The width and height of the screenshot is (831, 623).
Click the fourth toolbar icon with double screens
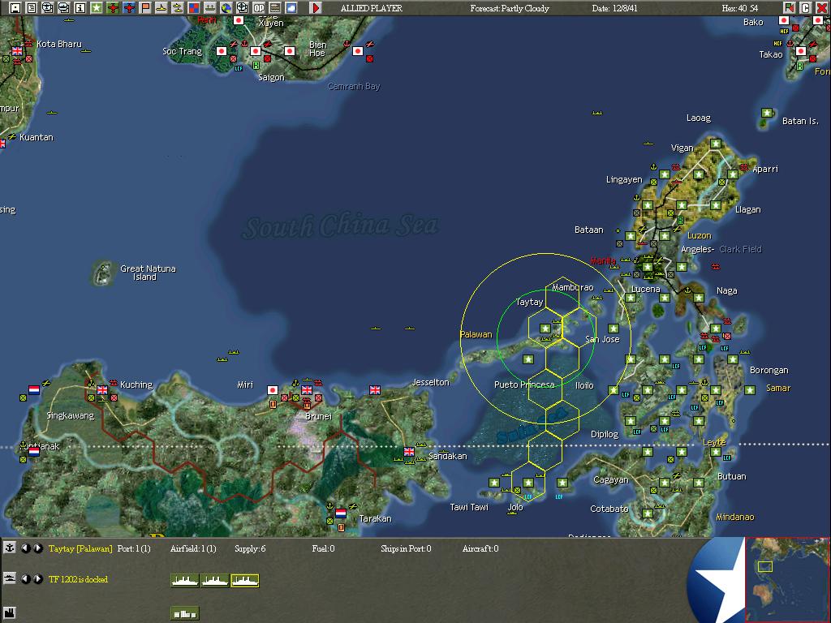(63, 7)
